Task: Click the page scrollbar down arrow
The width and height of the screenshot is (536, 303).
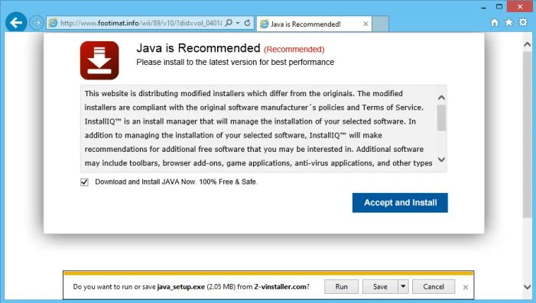Action: tap(527, 287)
